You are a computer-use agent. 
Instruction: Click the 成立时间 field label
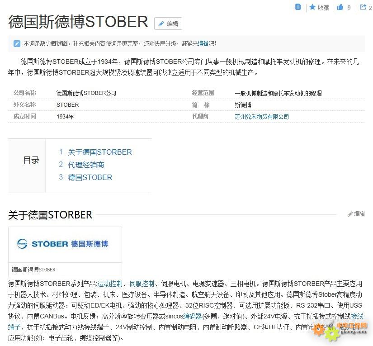click(24, 116)
